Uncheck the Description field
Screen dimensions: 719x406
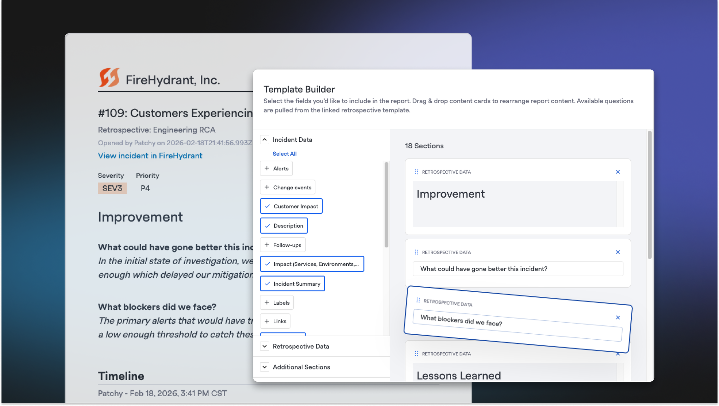(x=284, y=226)
